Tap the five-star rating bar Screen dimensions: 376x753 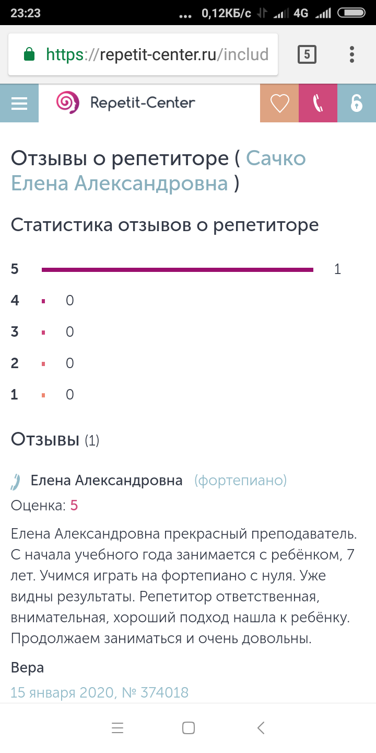coord(178,269)
